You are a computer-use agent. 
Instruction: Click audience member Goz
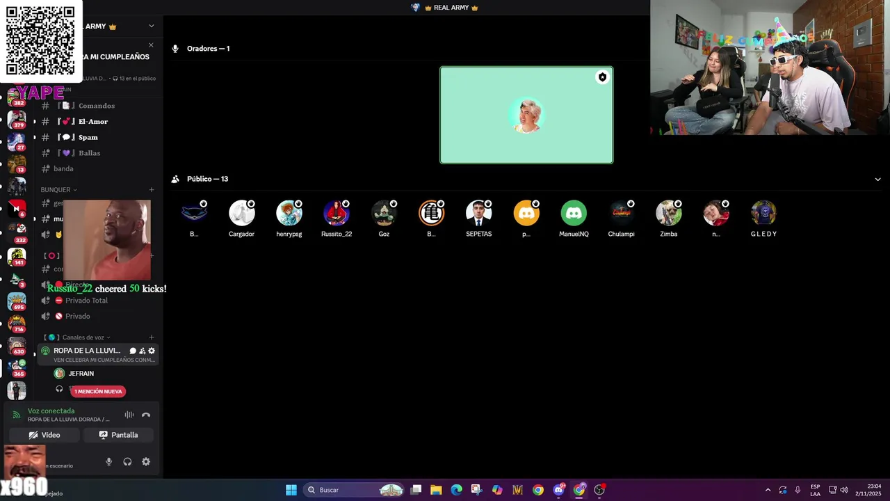pyautogui.click(x=384, y=218)
